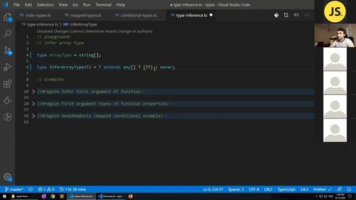Select the TypeScript language mode
Screen dimensions: 356x200
pyautogui.click(x=286, y=189)
